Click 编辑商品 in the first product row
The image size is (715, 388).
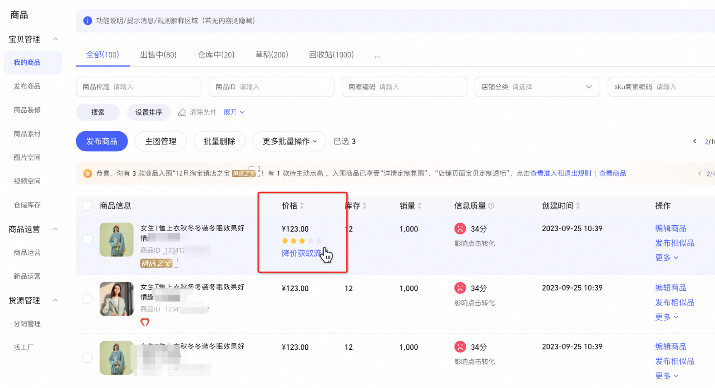671,229
